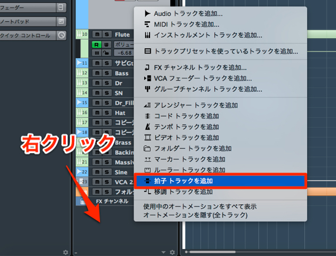The image size is (336, 256).
Task: Choose フォルダー トラックを追加 entry
Action: coord(220,148)
